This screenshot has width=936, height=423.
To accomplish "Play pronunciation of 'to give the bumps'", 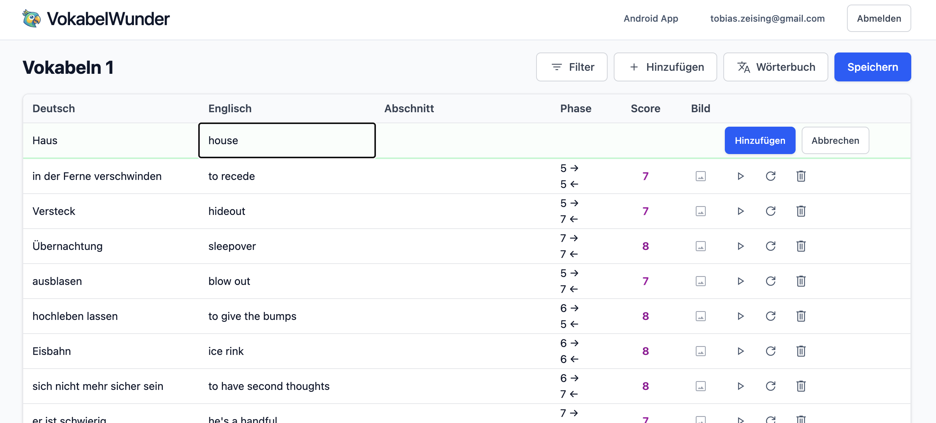I will click(740, 316).
